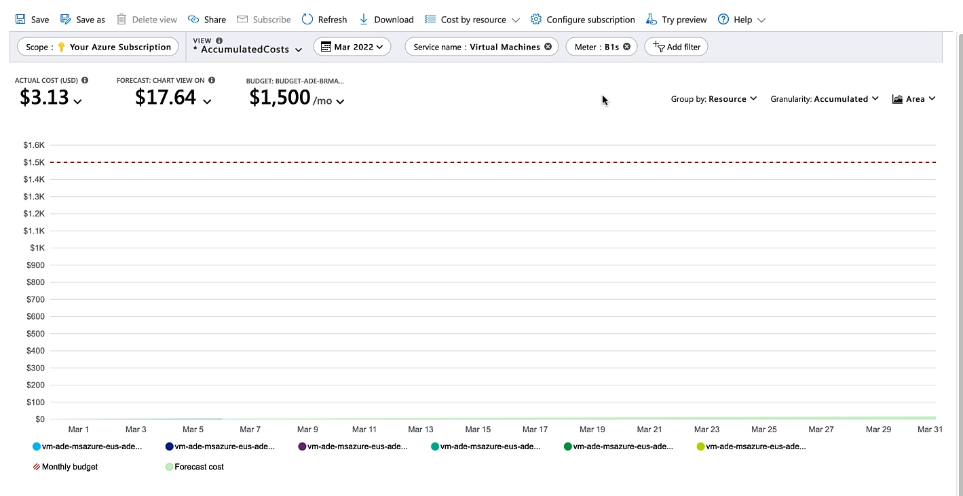Click the light blue legend swatch
Image resolution: width=963 pixels, height=496 pixels.
coord(37,446)
